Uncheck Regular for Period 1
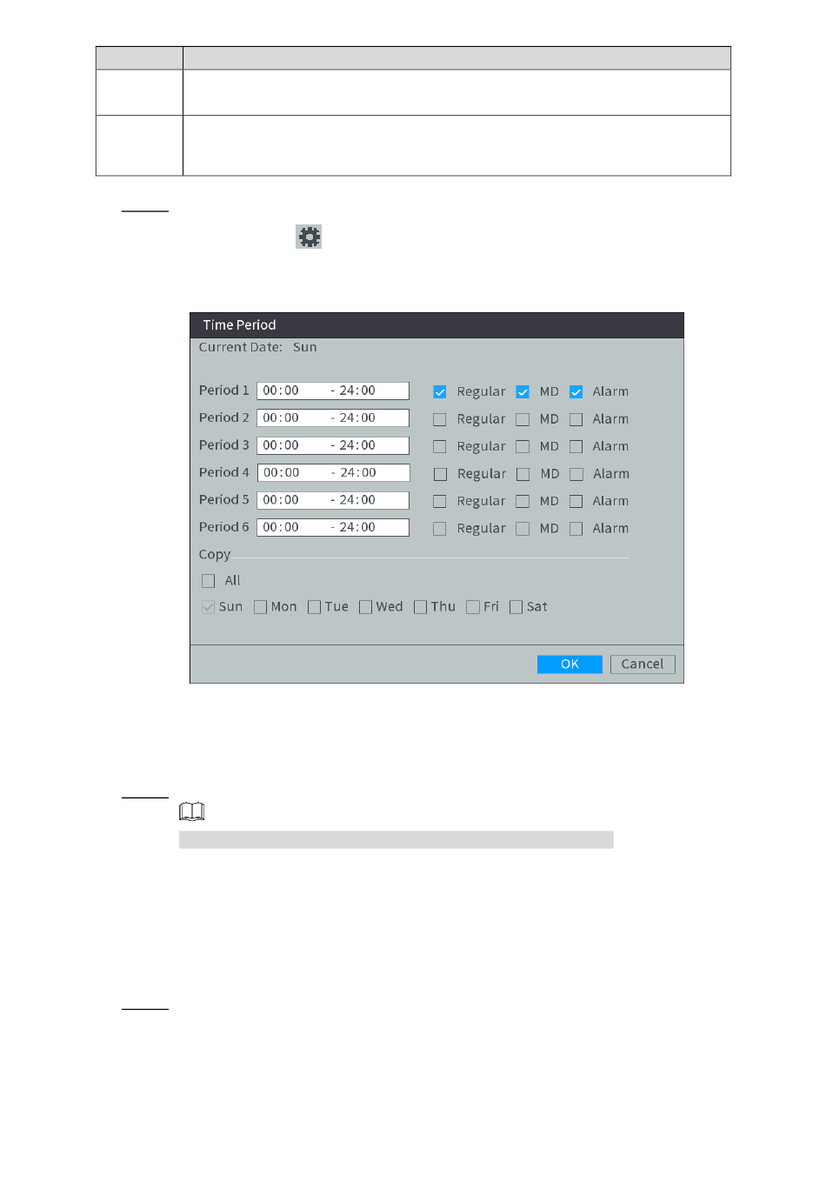Image resolution: width=826 pixels, height=1182 pixels. tap(440, 392)
